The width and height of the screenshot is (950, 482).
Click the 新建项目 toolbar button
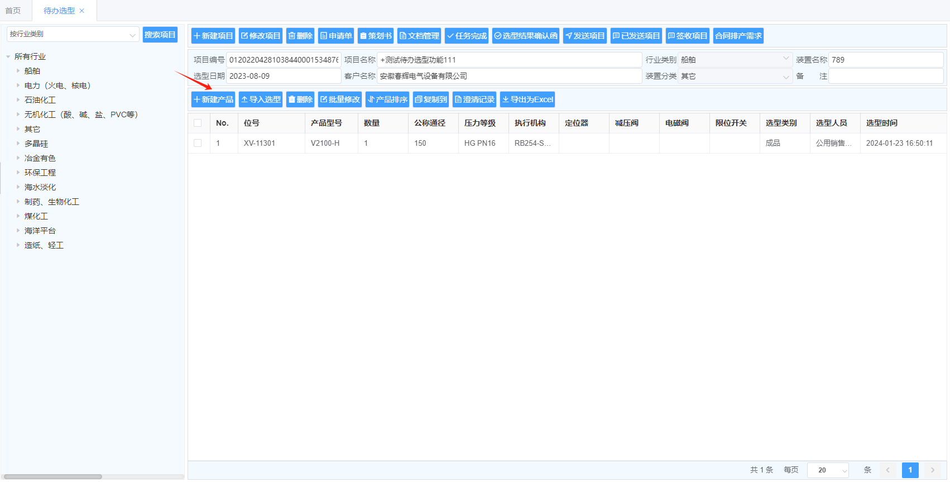point(213,36)
